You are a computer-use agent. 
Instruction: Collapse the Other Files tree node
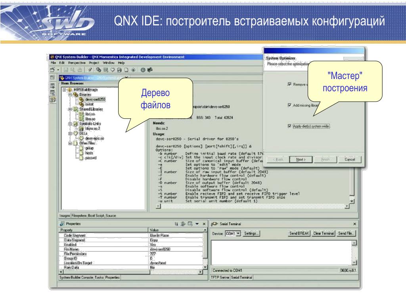tap(70, 143)
